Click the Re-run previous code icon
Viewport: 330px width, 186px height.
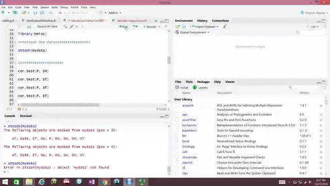(x=135, y=26)
